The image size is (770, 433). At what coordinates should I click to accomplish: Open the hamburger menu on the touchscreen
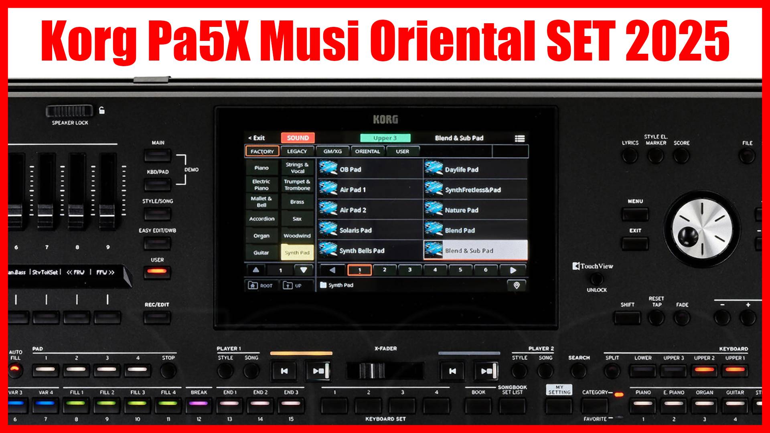point(519,138)
